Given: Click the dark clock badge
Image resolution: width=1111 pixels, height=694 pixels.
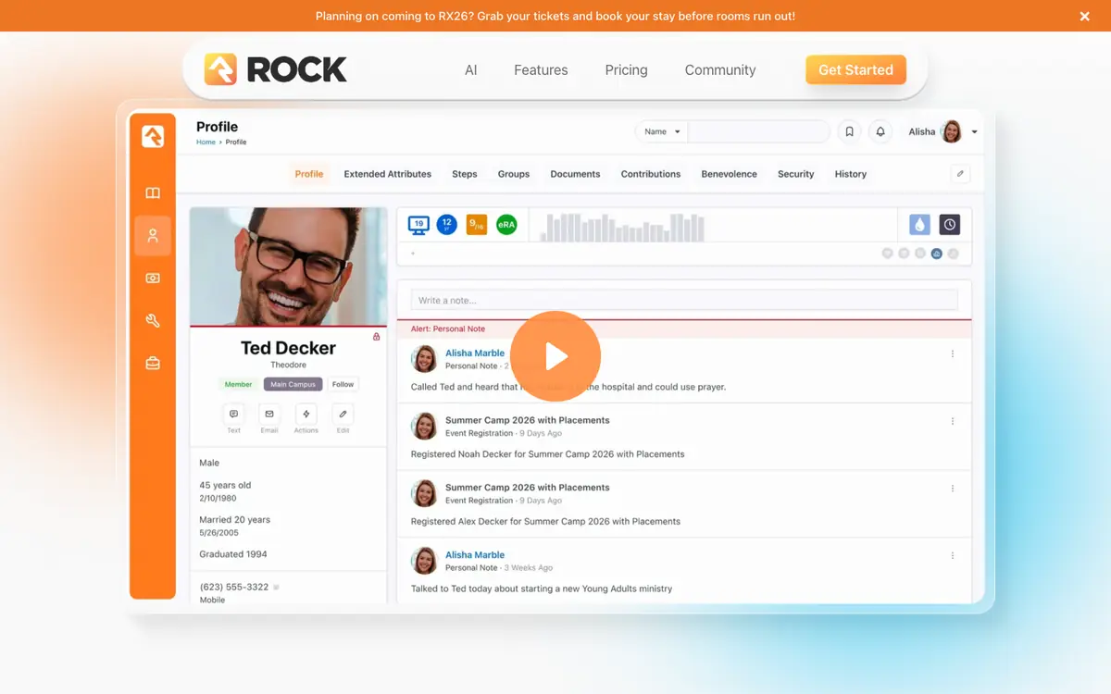Looking at the screenshot, I should click(x=950, y=224).
